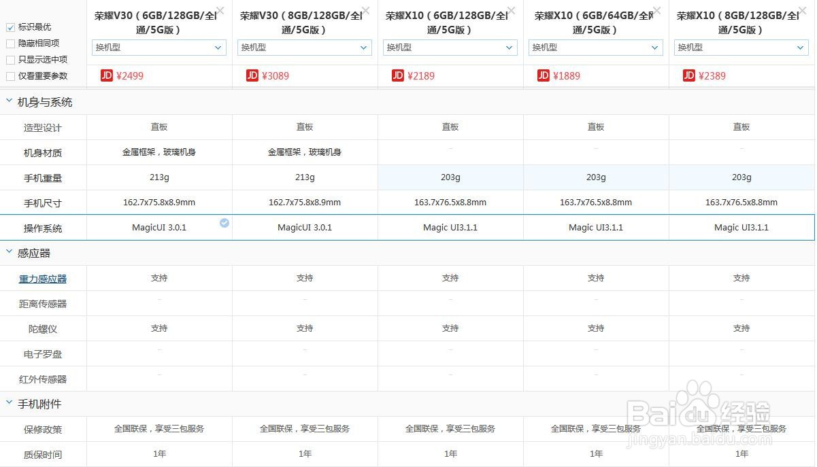
Task: Click the Magic UI3.1.1 cell in last column
Action: tap(741, 228)
